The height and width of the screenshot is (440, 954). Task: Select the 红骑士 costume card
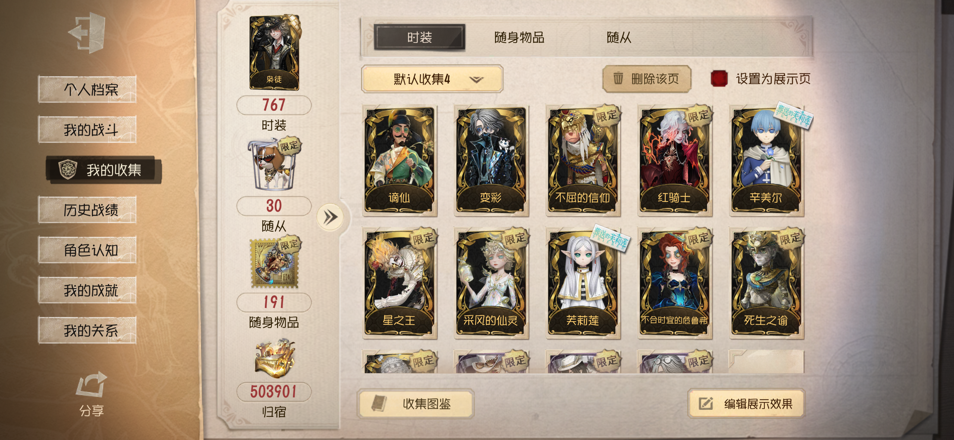coord(674,160)
